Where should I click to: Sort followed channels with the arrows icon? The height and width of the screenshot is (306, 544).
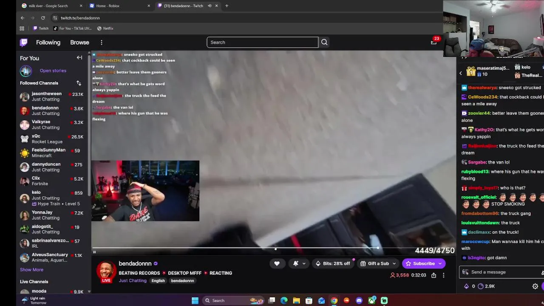79,83
